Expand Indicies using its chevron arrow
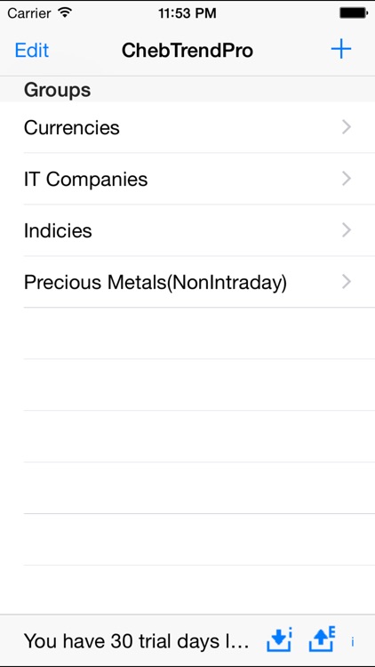 (347, 230)
